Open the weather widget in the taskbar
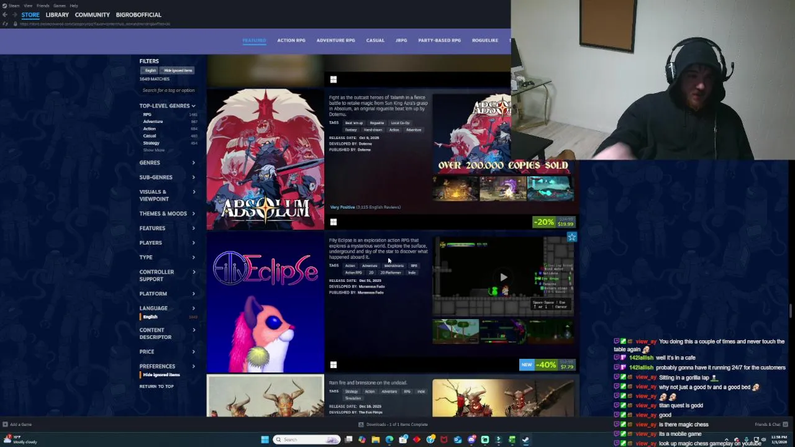The image size is (795, 447). point(20,440)
